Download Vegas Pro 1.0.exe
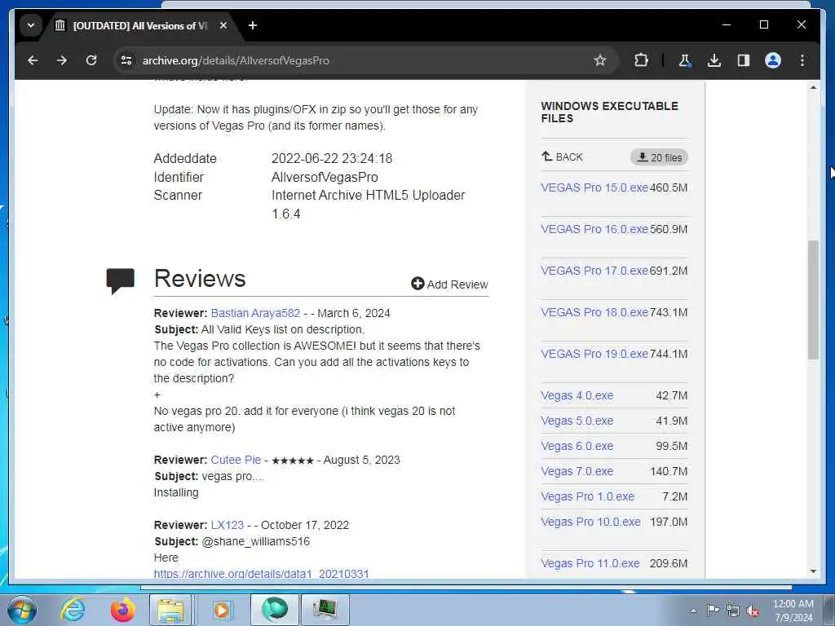Screen dimensions: 835x626 click(x=587, y=496)
